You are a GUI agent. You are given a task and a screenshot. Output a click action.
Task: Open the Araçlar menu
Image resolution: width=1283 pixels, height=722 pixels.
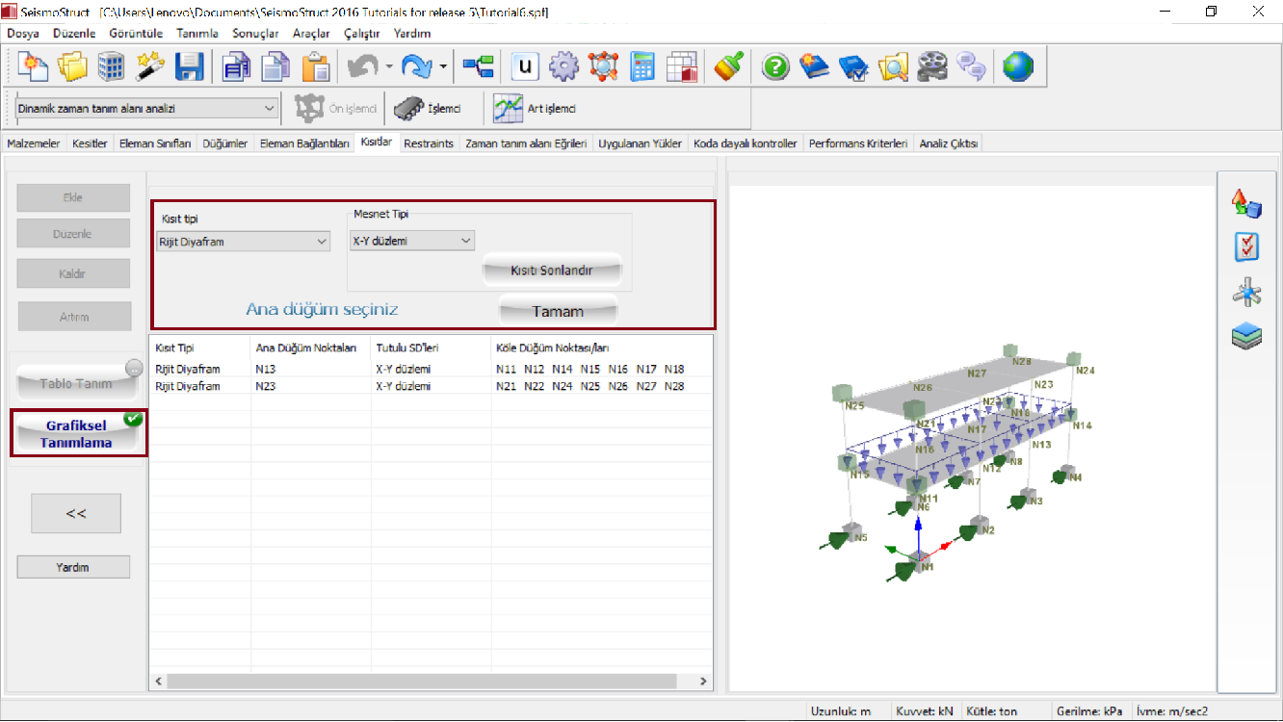click(x=310, y=33)
